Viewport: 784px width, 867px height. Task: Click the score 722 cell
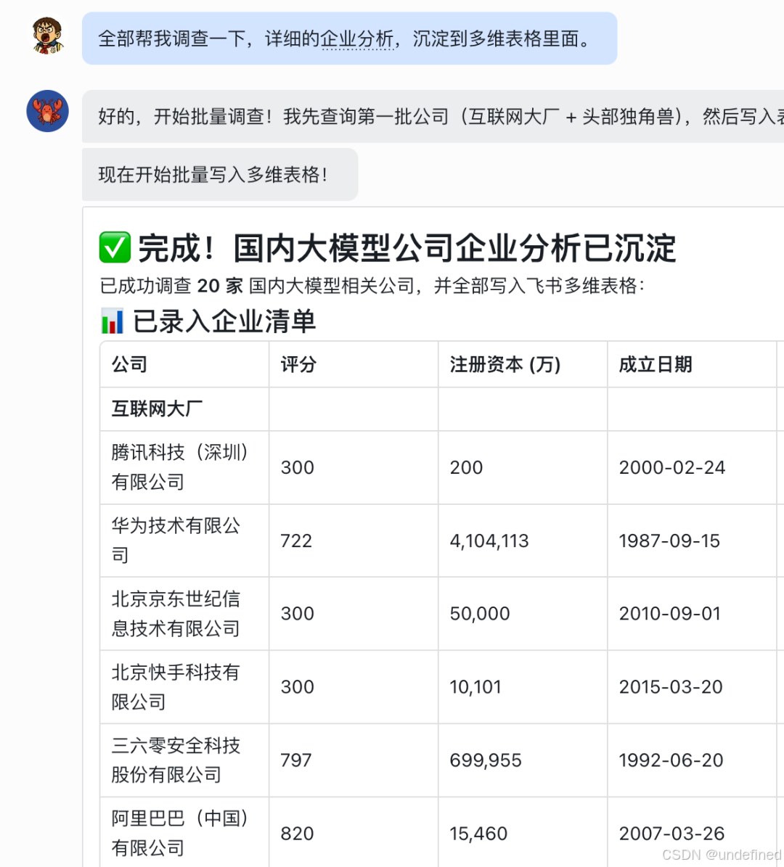click(x=354, y=541)
